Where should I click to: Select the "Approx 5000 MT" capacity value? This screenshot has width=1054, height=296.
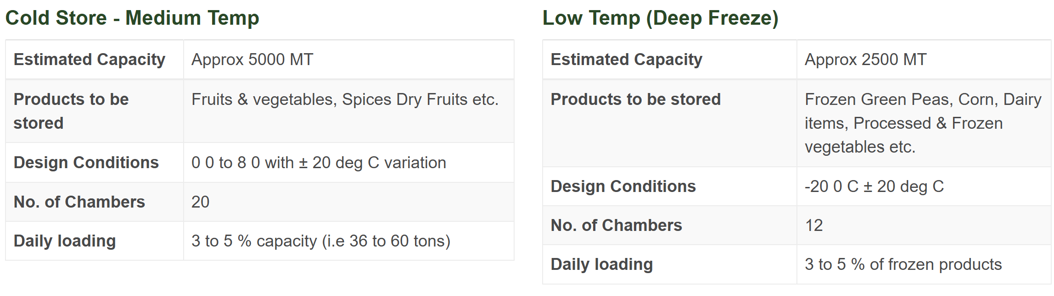coord(252,60)
